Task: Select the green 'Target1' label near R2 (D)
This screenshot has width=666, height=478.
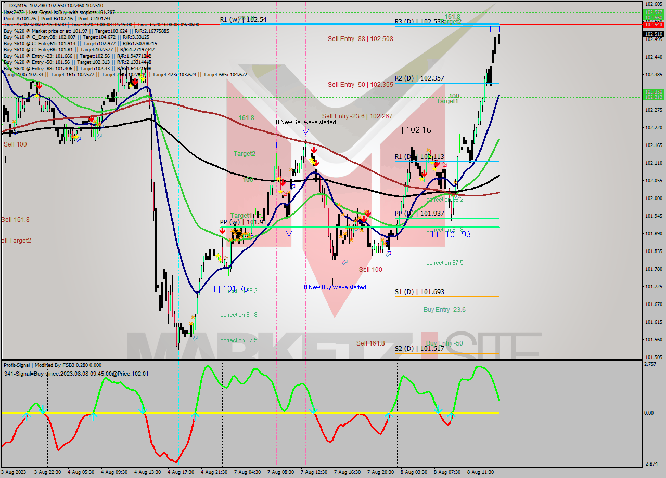Action: (447, 101)
